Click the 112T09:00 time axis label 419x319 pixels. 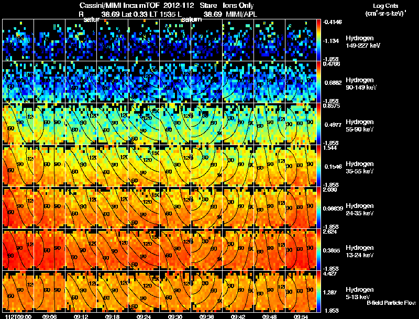[18, 316]
